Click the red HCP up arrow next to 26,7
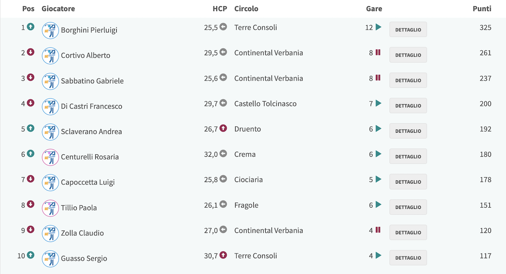506x274 pixels. tap(223, 128)
